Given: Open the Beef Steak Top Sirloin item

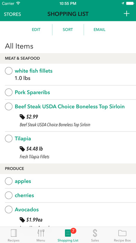Looking at the screenshot, I should (x=70, y=106).
